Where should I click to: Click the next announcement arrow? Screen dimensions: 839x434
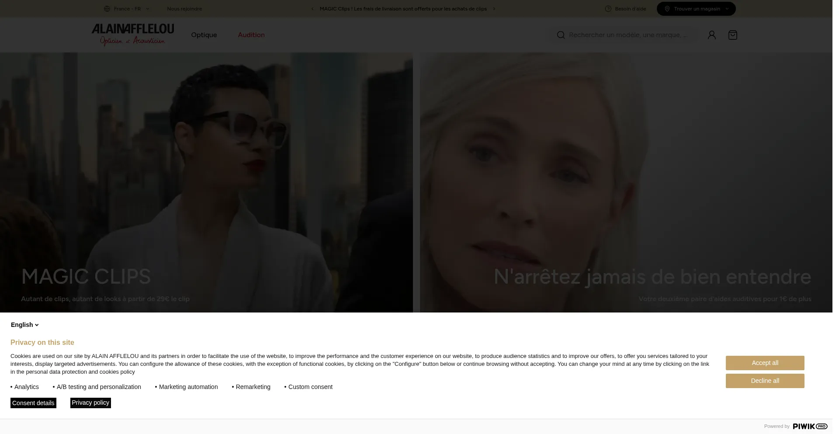tap(494, 9)
